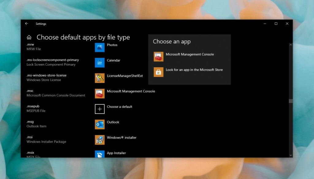Click the Windows Installer icon for .msi
Screen dimensions: 314x179
pyautogui.click(x=100, y=140)
